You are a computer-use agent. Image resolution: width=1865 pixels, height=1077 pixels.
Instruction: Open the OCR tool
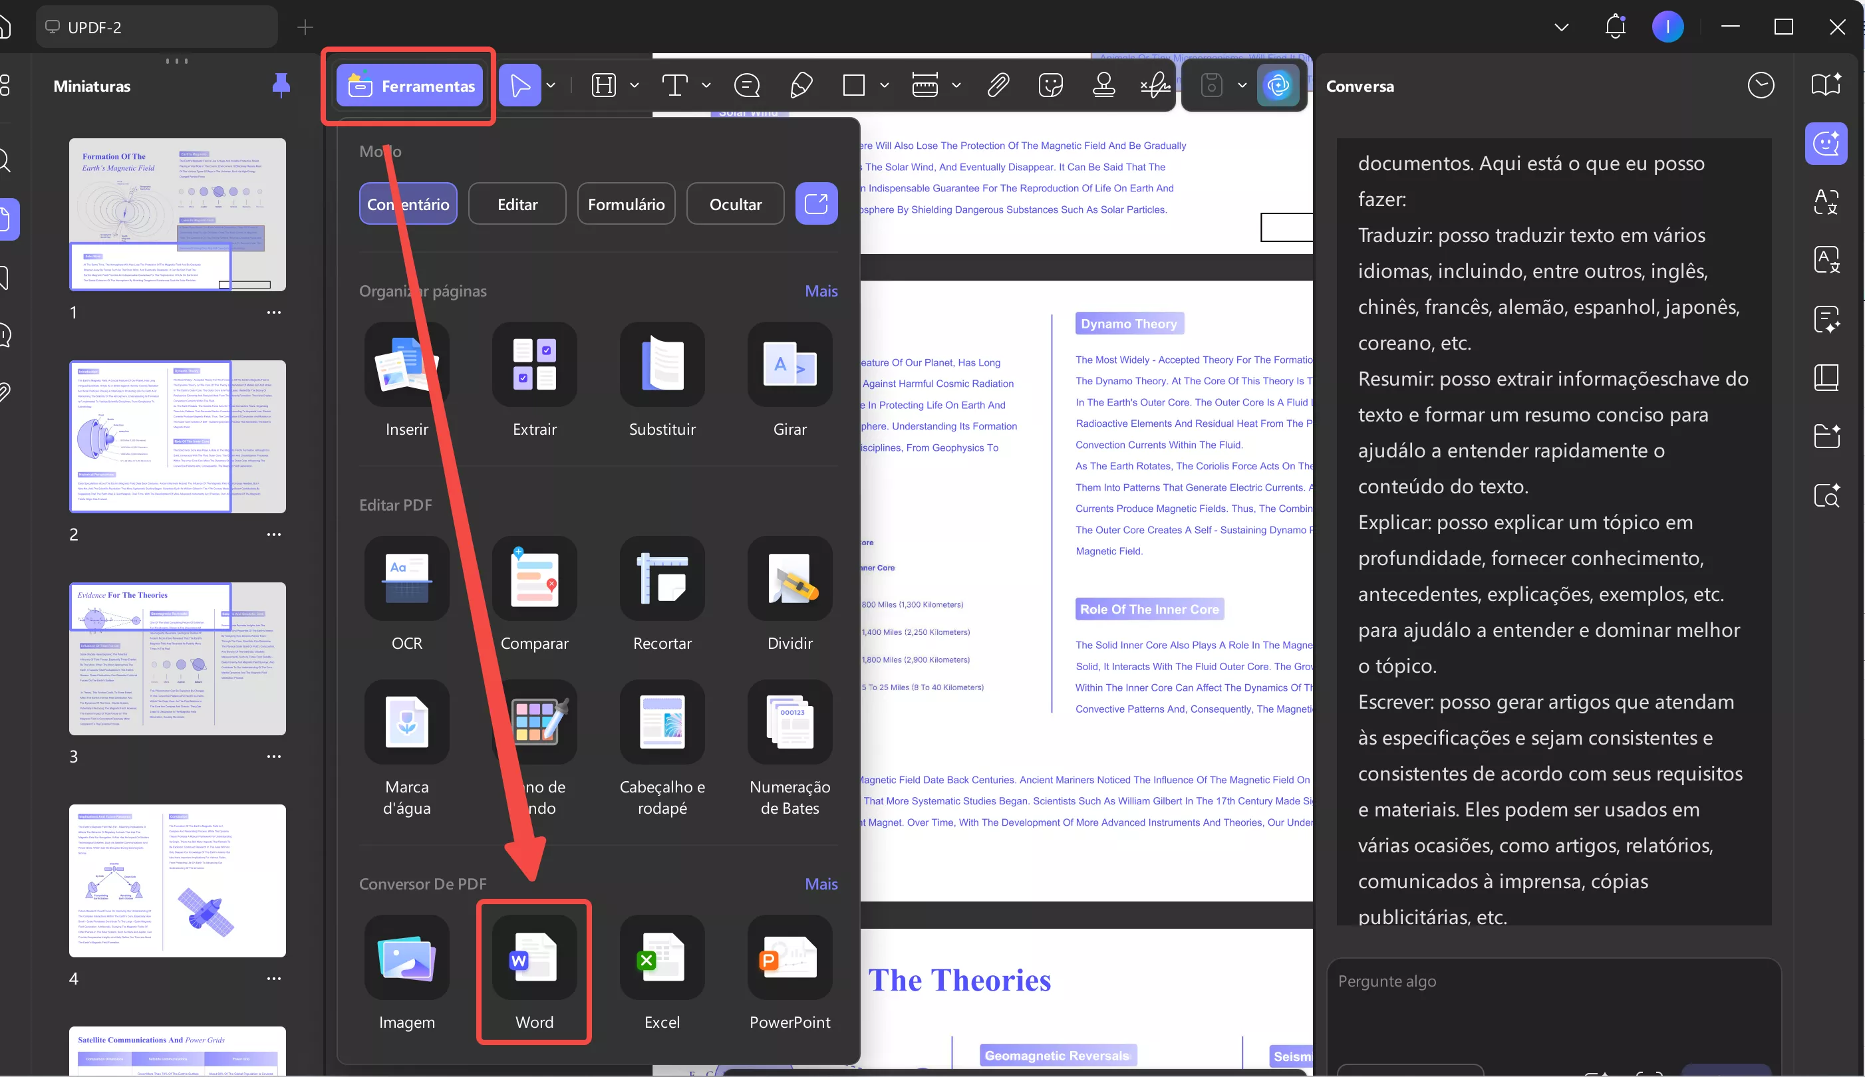(x=406, y=578)
